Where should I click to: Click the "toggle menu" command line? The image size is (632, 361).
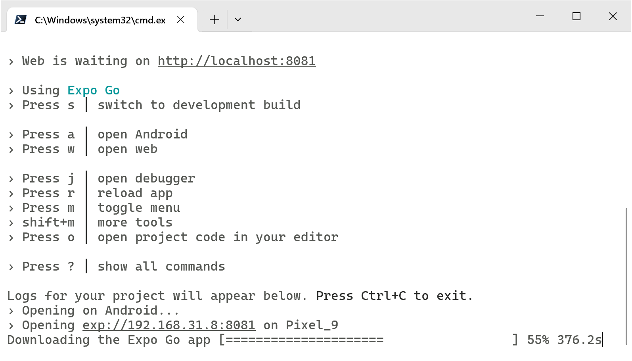[139, 208]
